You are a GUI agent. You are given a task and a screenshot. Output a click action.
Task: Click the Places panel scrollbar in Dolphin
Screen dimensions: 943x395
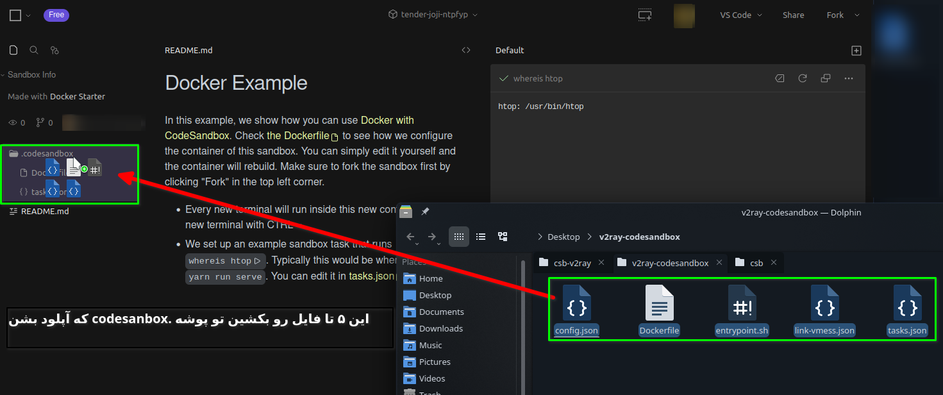pos(523,327)
